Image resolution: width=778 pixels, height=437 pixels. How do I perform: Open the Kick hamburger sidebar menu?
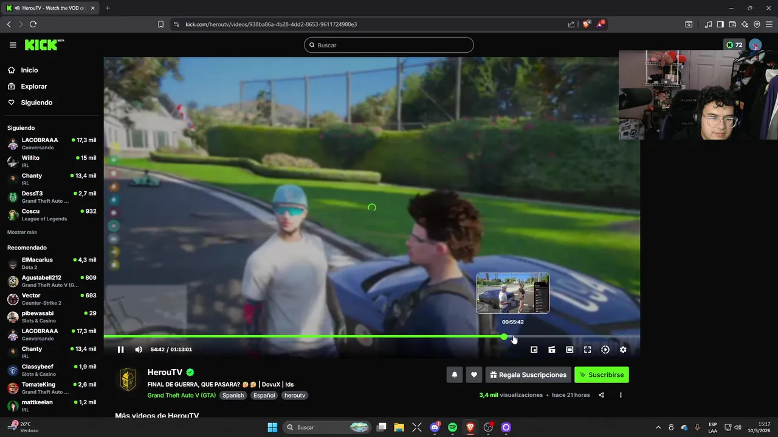pos(13,45)
